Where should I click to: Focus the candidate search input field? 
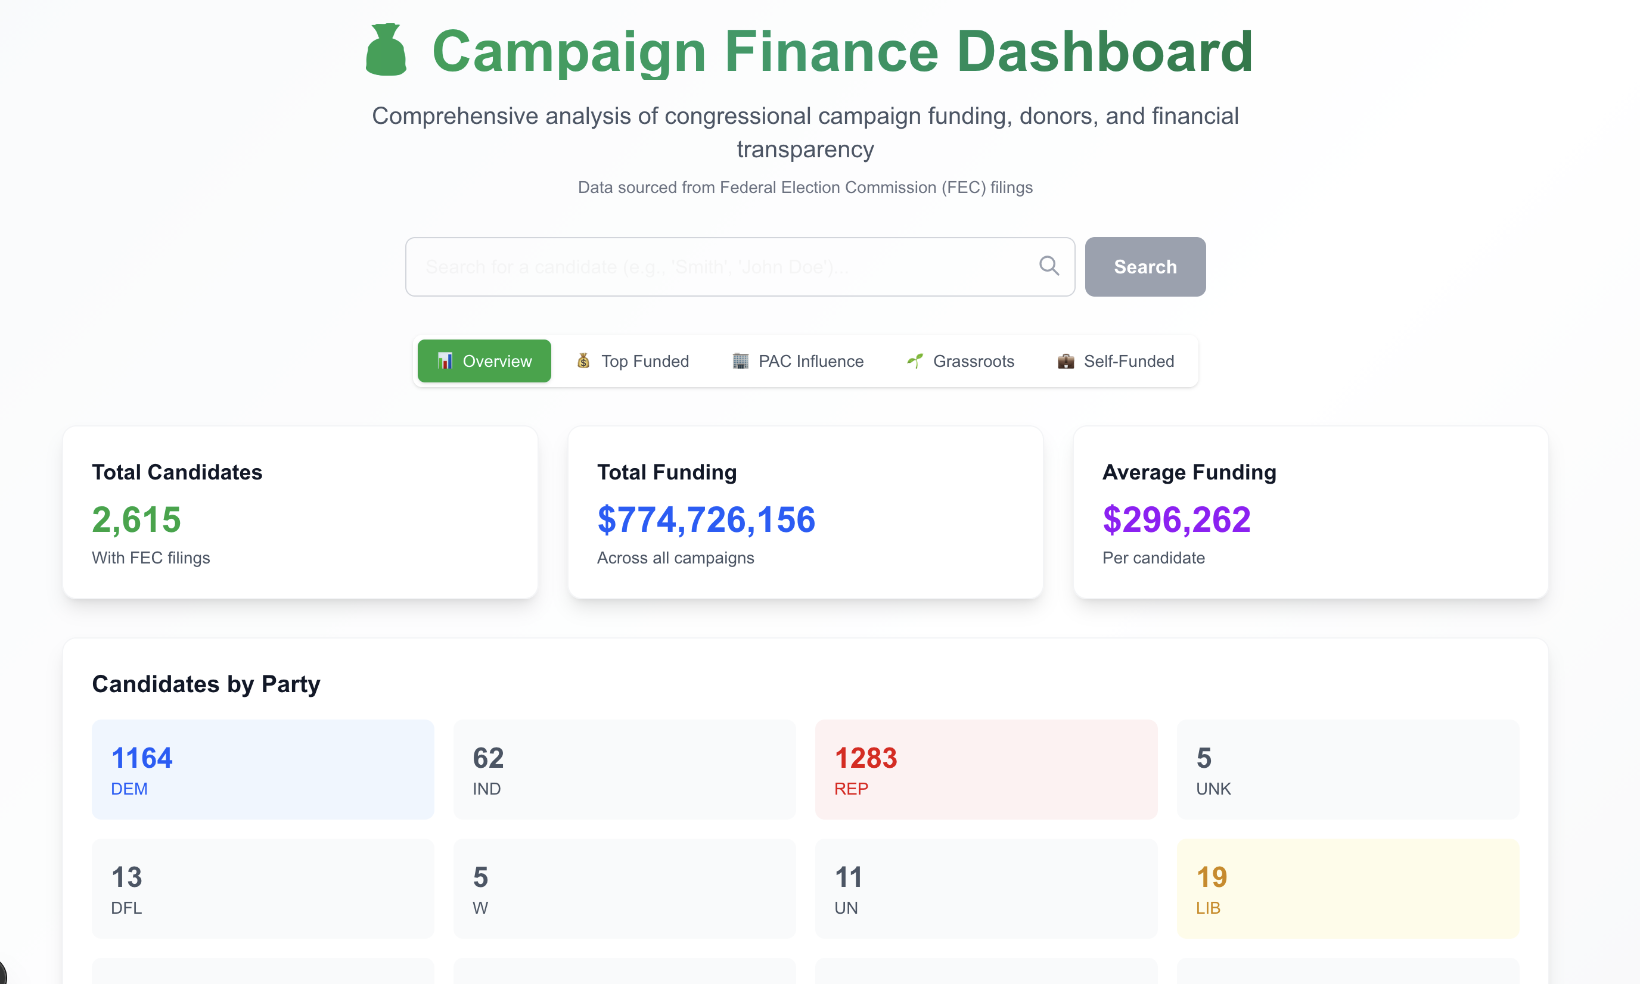click(x=723, y=267)
